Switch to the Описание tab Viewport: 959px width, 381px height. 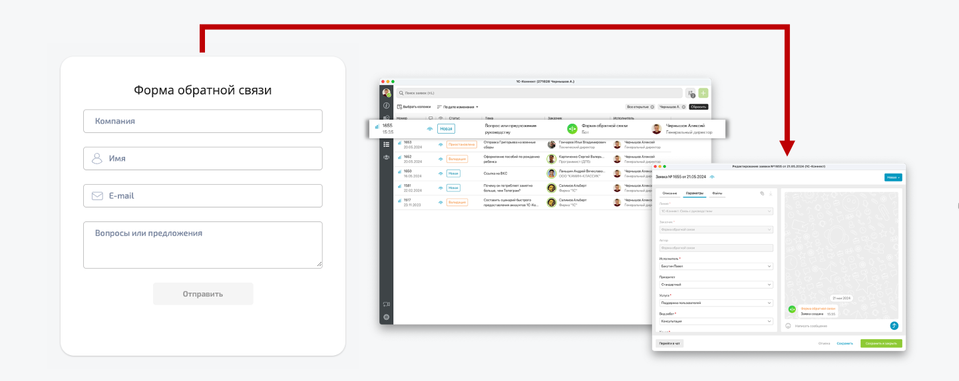point(670,193)
